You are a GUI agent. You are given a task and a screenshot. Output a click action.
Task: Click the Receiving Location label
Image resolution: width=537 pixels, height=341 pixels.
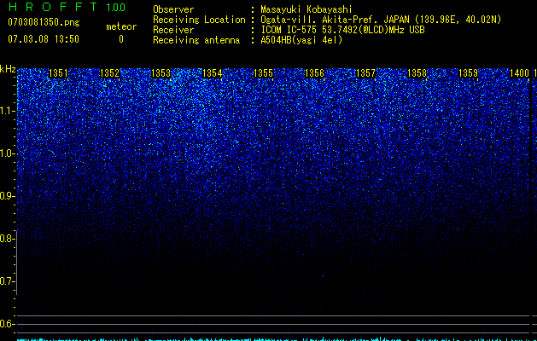199,20
